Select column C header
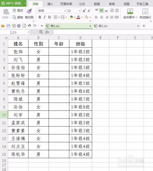Viewport: 153px width, 171px height. tap(59, 38)
